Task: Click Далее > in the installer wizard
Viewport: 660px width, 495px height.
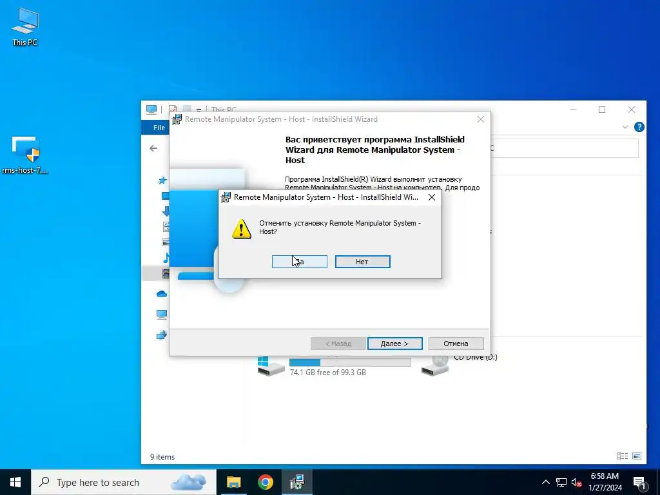Action: [394, 344]
